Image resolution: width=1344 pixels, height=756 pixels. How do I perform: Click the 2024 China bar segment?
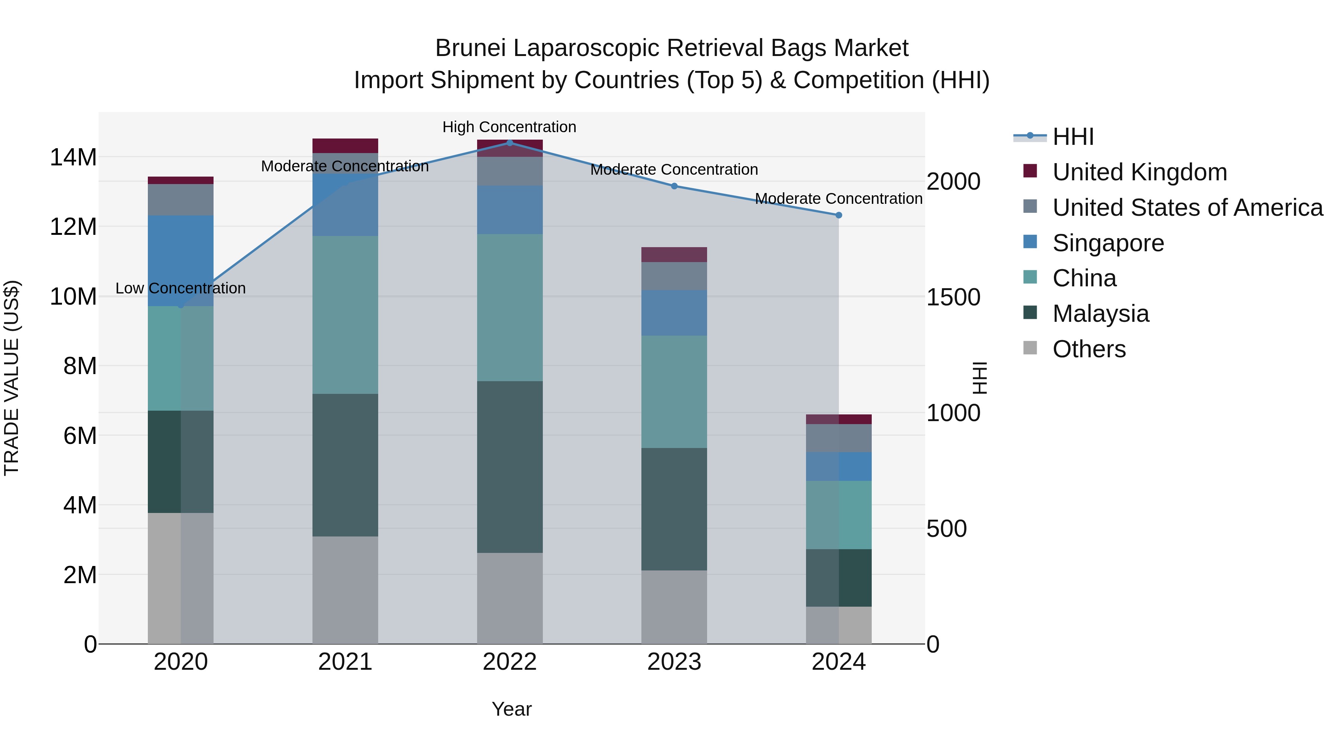(x=839, y=515)
